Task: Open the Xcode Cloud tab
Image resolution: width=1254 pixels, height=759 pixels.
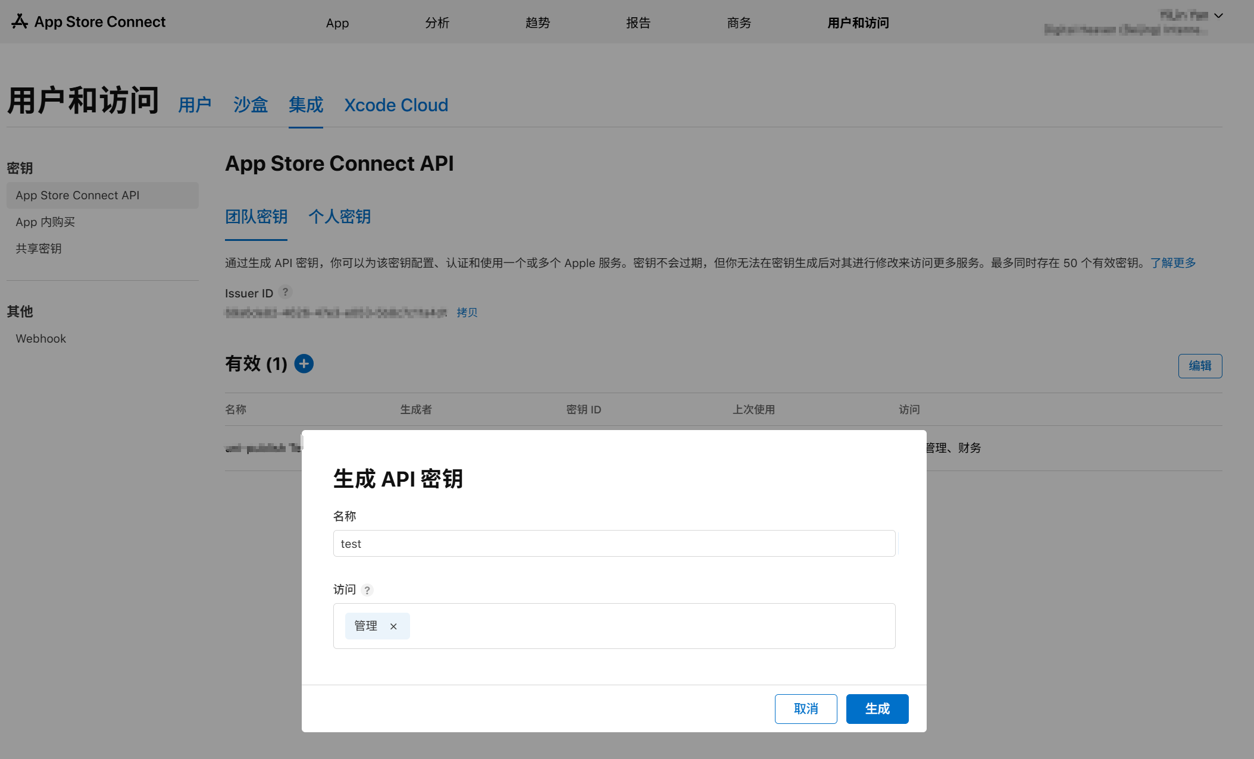Action: 396,105
